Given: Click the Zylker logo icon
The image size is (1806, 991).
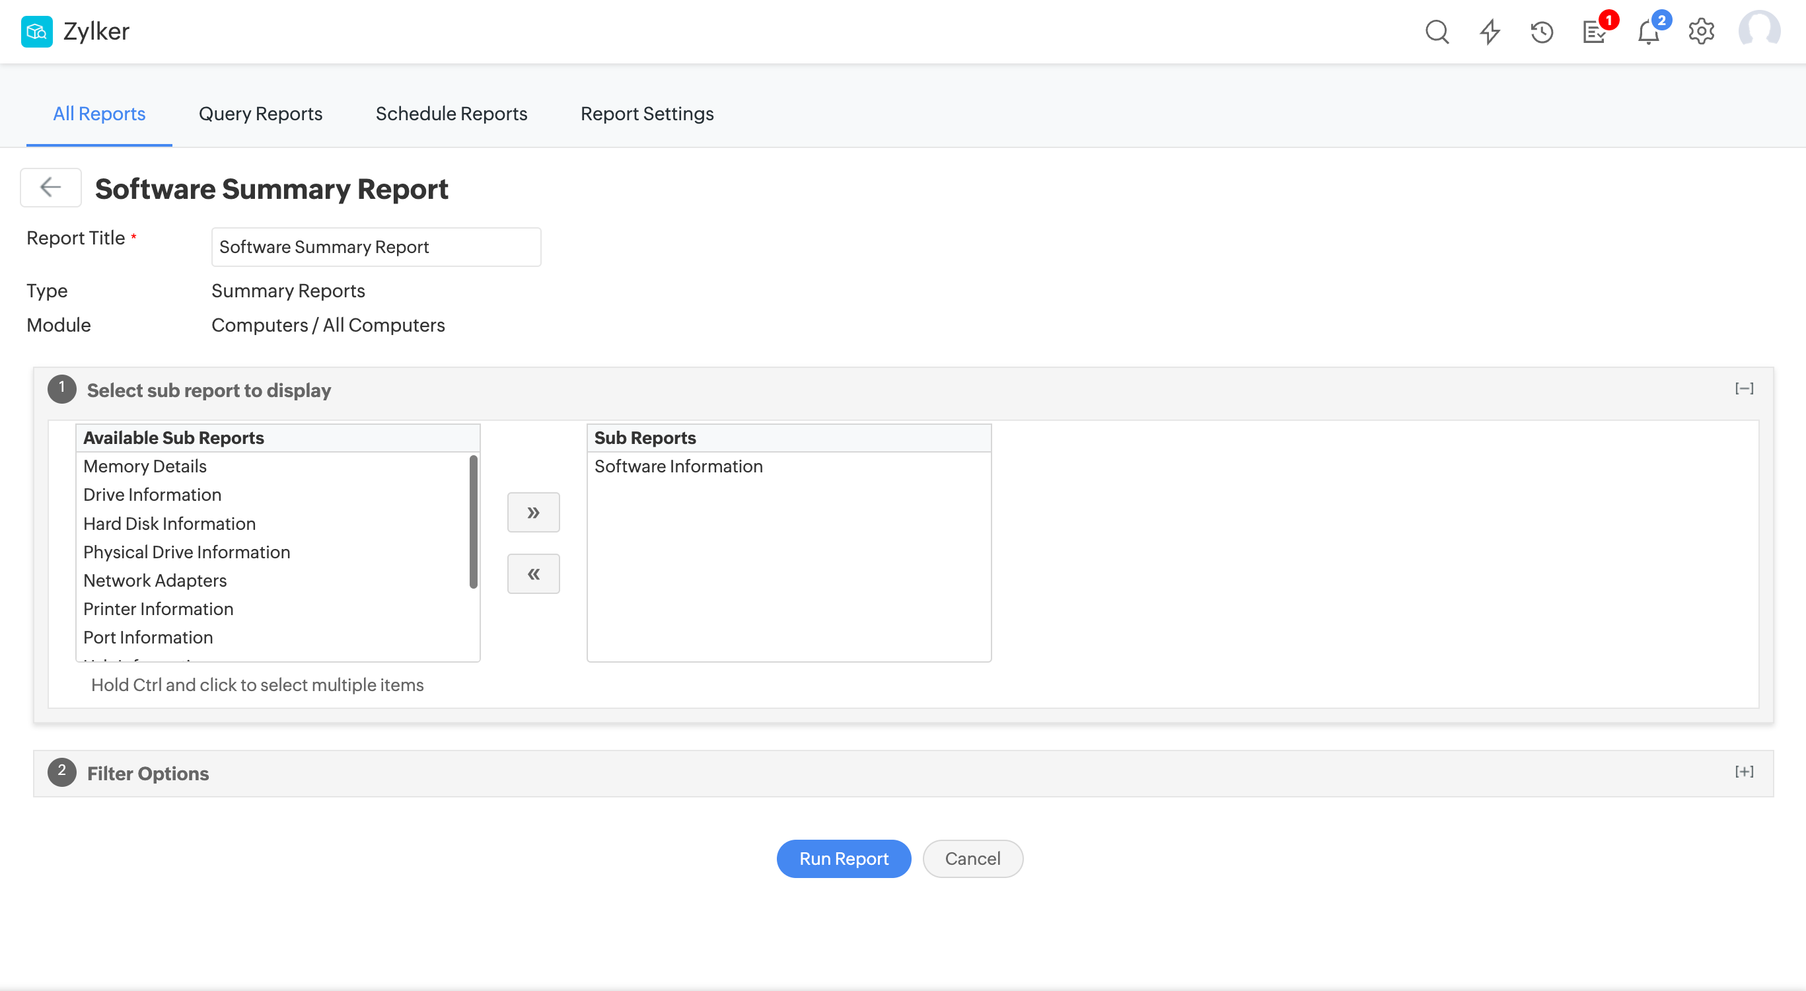Looking at the screenshot, I should pyautogui.click(x=36, y=32).
